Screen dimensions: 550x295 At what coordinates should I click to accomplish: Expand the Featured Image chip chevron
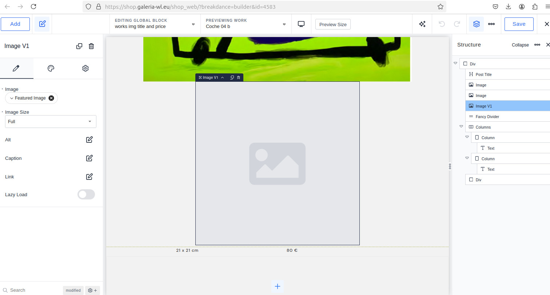point(12,98)
